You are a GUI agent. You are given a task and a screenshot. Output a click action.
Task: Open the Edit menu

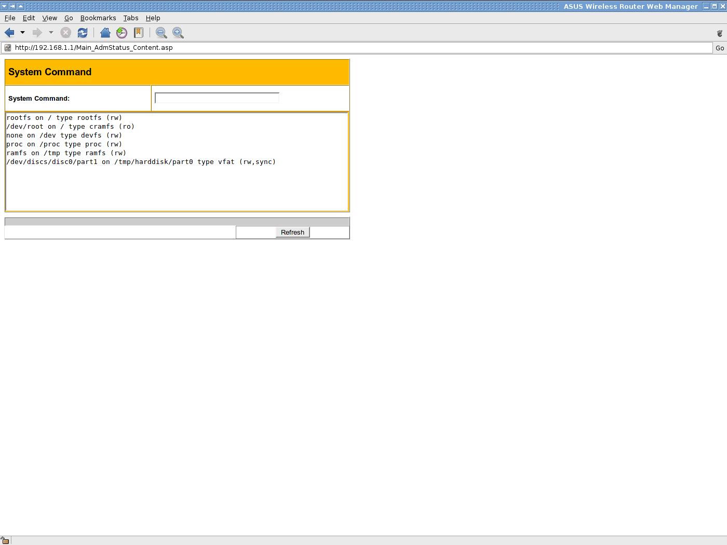point(29,18)
